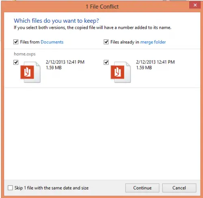Click the home.oxps file name label
The width and height of the screenshot is (203, 198).
25,54
